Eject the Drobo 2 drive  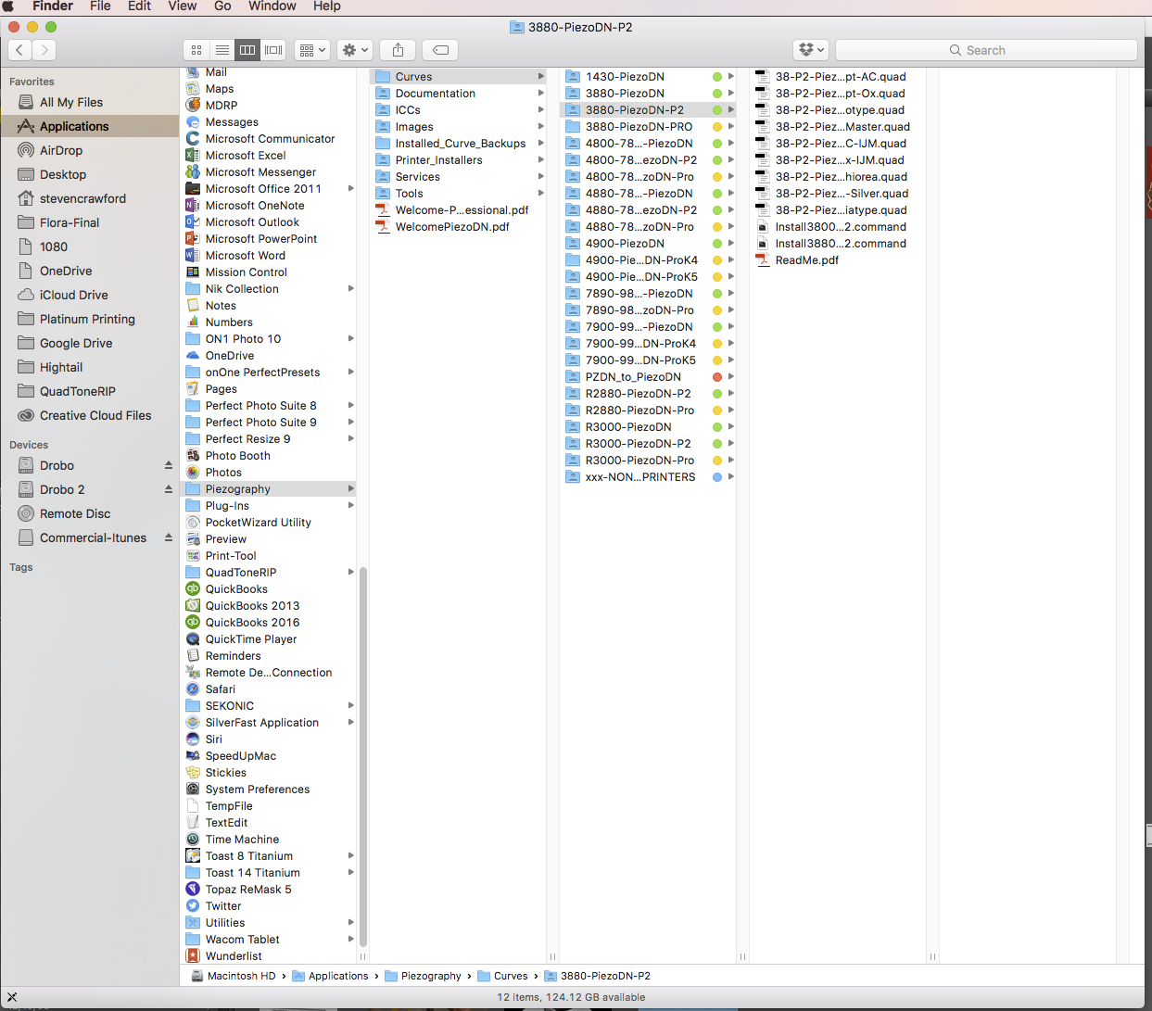pyautogui.click(x=169, y=489)
